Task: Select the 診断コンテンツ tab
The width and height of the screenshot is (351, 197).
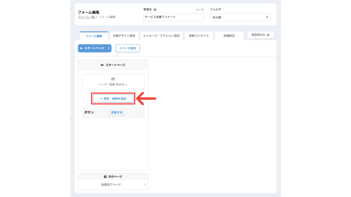Action: (x=198, y=36)
